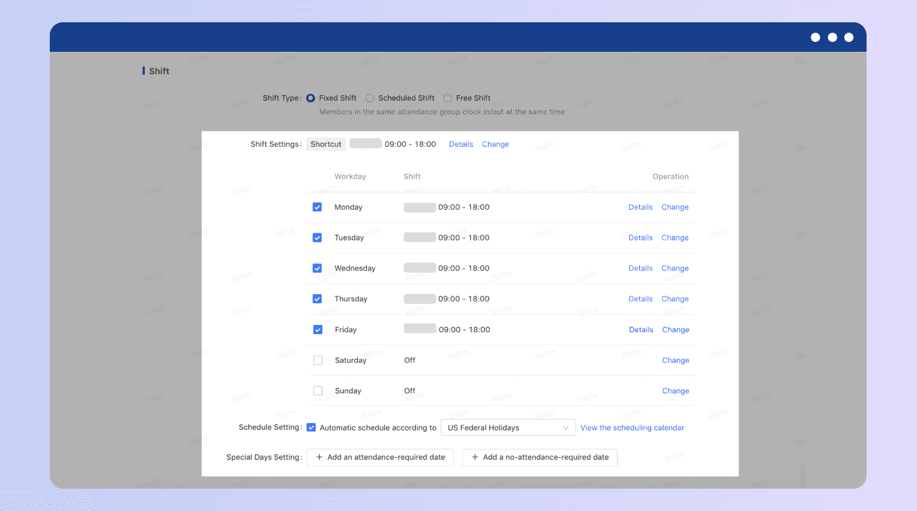Open View the scheduling calendar link
This screenshot has height=511, width=917.
632,428
